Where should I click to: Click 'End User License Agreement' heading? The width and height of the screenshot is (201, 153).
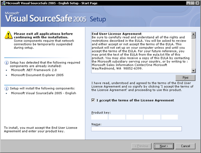117,34
